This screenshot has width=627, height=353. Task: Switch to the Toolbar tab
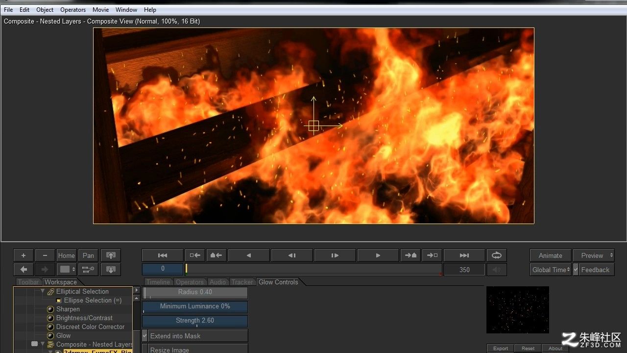(x=28, y=282)
